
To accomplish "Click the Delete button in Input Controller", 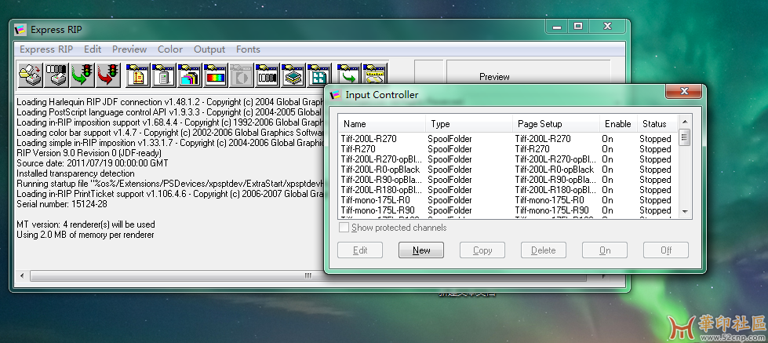I will [x=544, y=250].
